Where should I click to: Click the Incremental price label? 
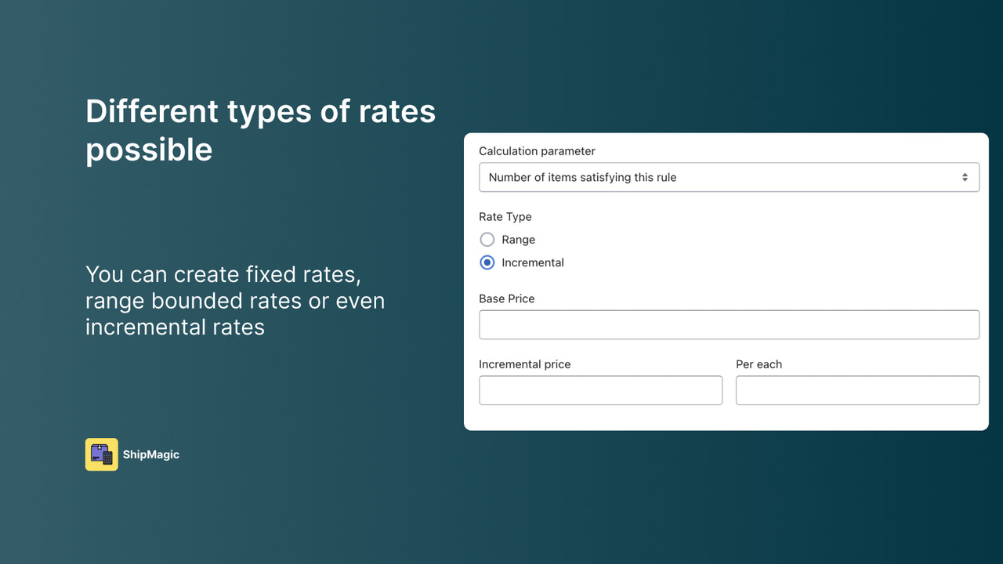click(x=525, y=364)
